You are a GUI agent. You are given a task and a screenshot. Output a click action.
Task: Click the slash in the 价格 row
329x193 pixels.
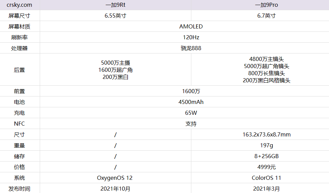[116, 167]
